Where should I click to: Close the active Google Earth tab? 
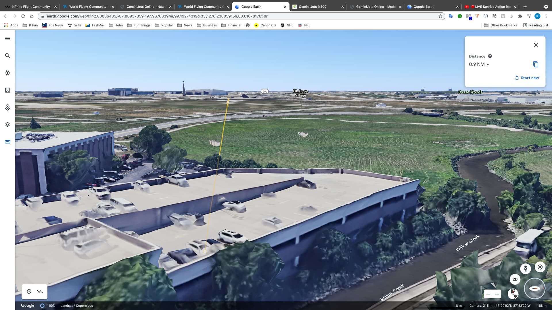pyautogui.click(x=285, y=7)
